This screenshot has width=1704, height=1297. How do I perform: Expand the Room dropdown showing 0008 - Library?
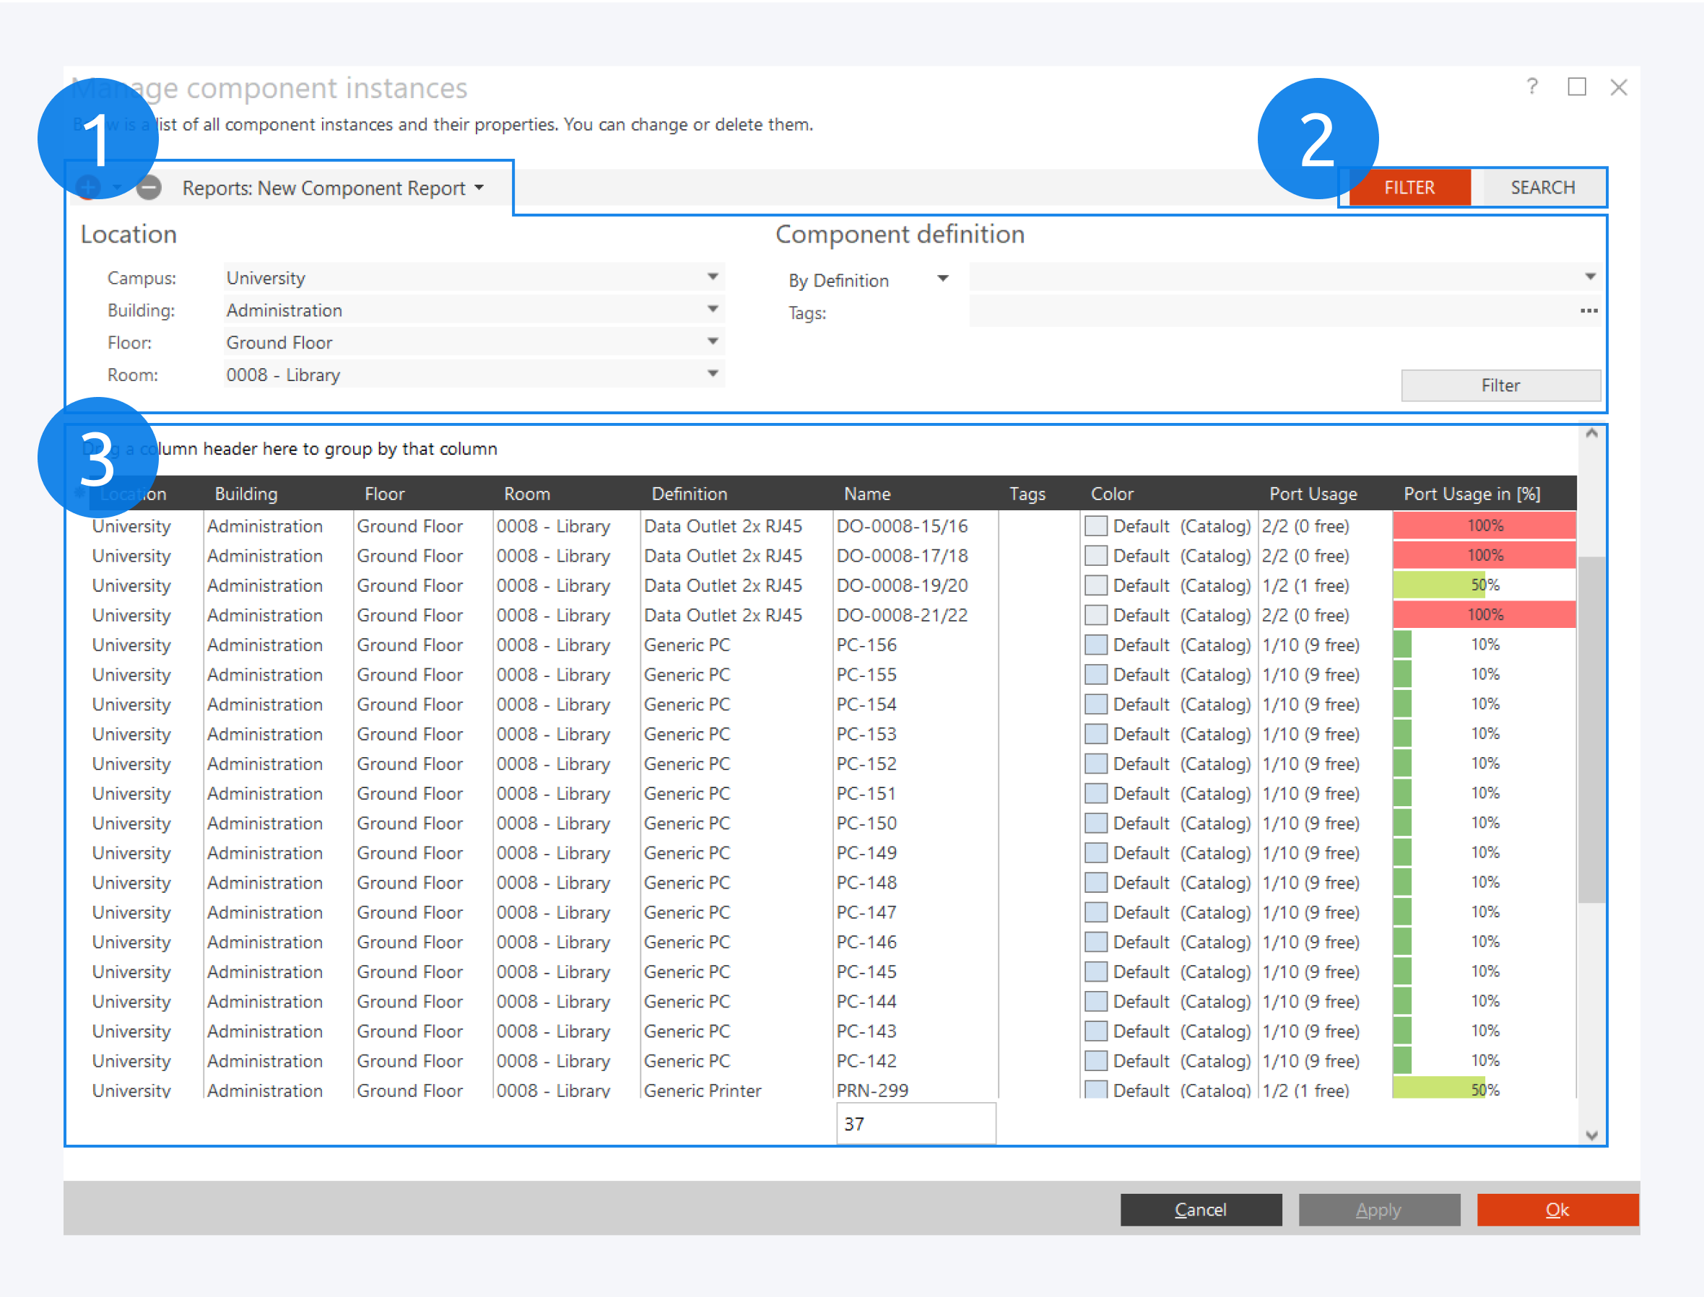pos(713,375)
